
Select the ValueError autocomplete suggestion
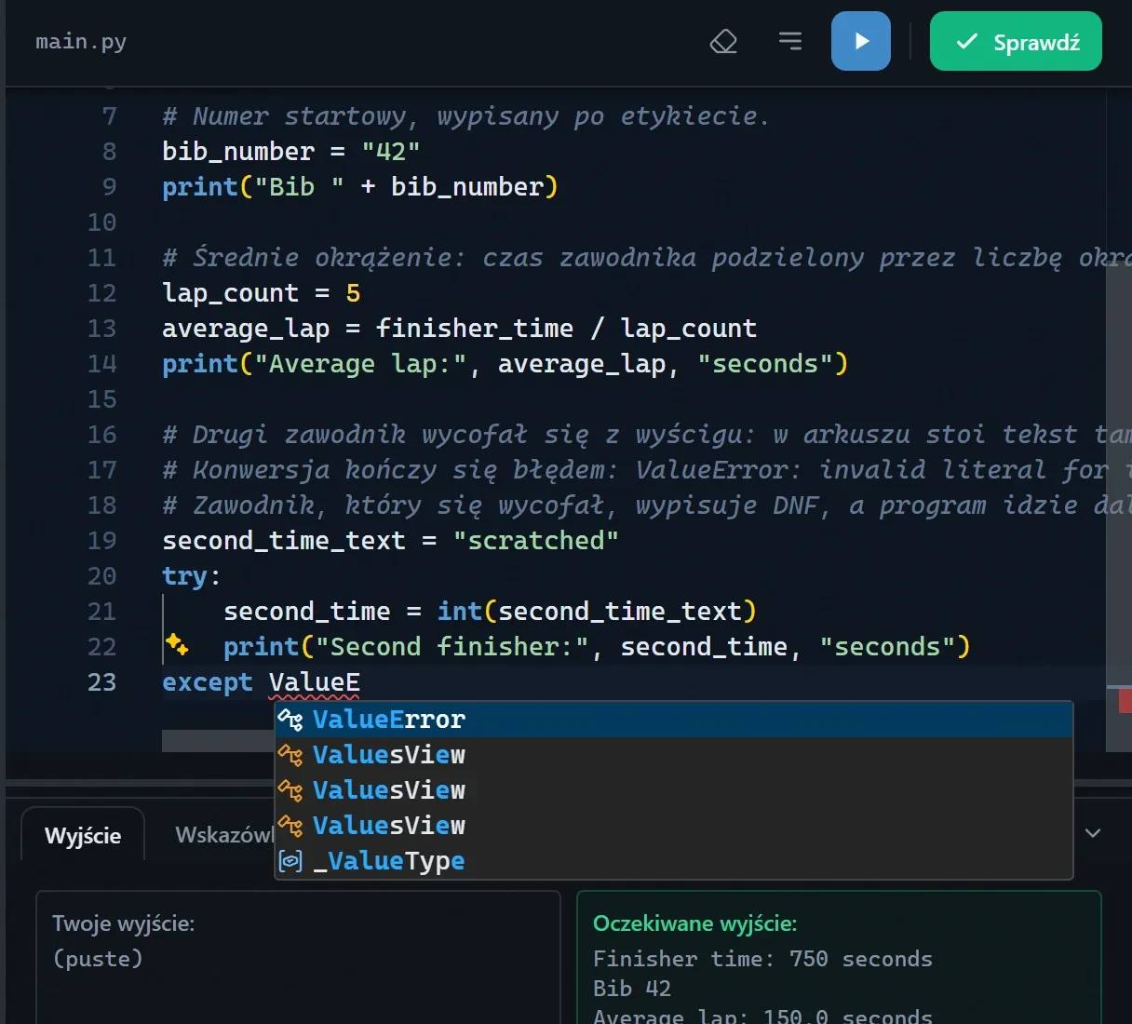[x=674, y=720]
